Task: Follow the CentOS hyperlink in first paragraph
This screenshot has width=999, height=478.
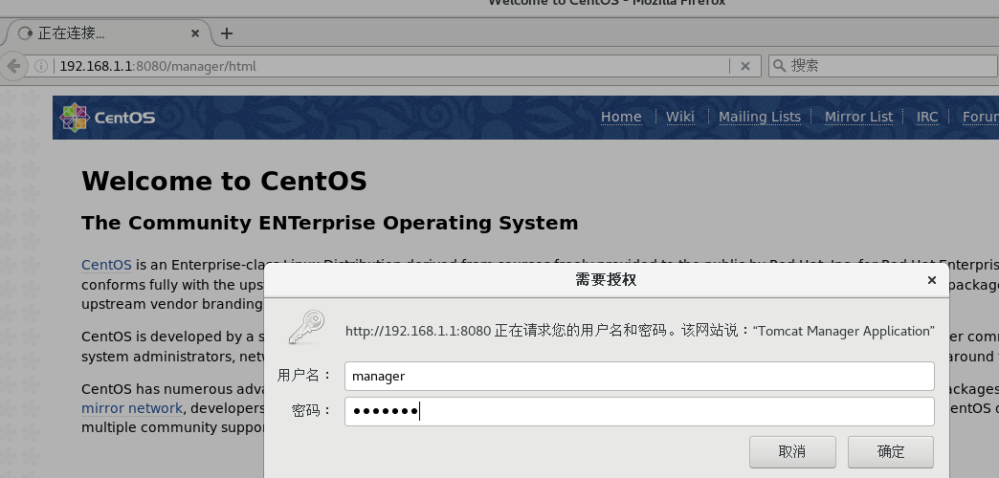Action: click(106, 265)
